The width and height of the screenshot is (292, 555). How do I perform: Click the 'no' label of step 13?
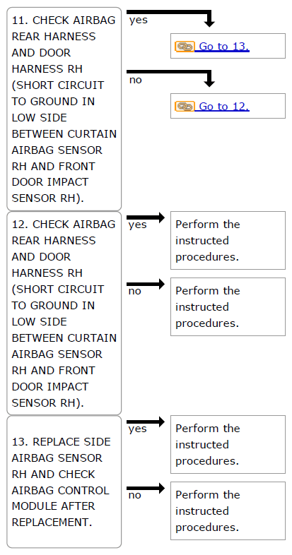point(134,495)
